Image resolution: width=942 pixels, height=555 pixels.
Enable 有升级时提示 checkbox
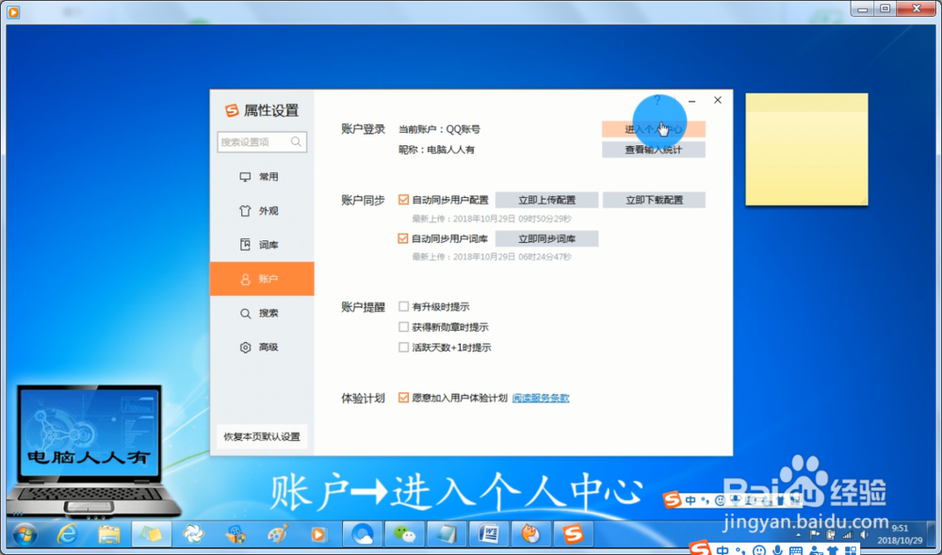tap(404, 306)
